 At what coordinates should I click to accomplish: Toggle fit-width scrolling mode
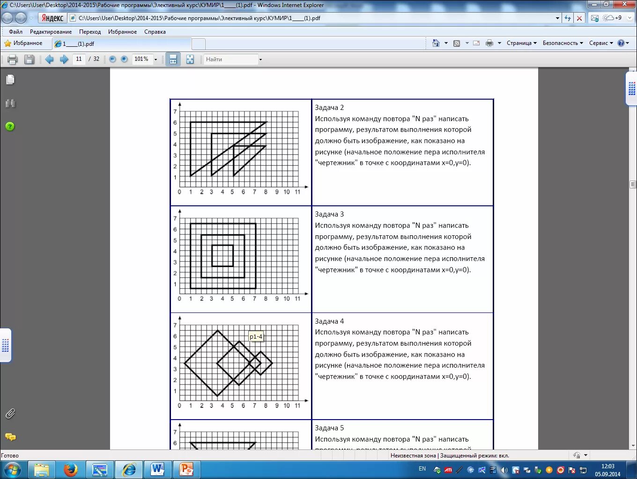[173, 59]
